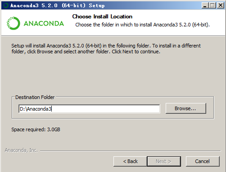Click the Anaconda logo in header
The width and height of the screenshot is (226, 172).
(36, 23)
